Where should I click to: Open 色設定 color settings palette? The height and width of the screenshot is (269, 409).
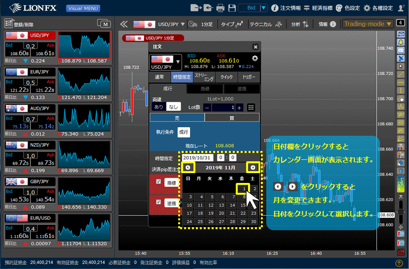click(347, 8)
